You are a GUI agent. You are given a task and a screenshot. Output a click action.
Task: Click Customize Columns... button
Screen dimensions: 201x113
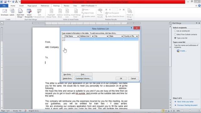[83, 78]
